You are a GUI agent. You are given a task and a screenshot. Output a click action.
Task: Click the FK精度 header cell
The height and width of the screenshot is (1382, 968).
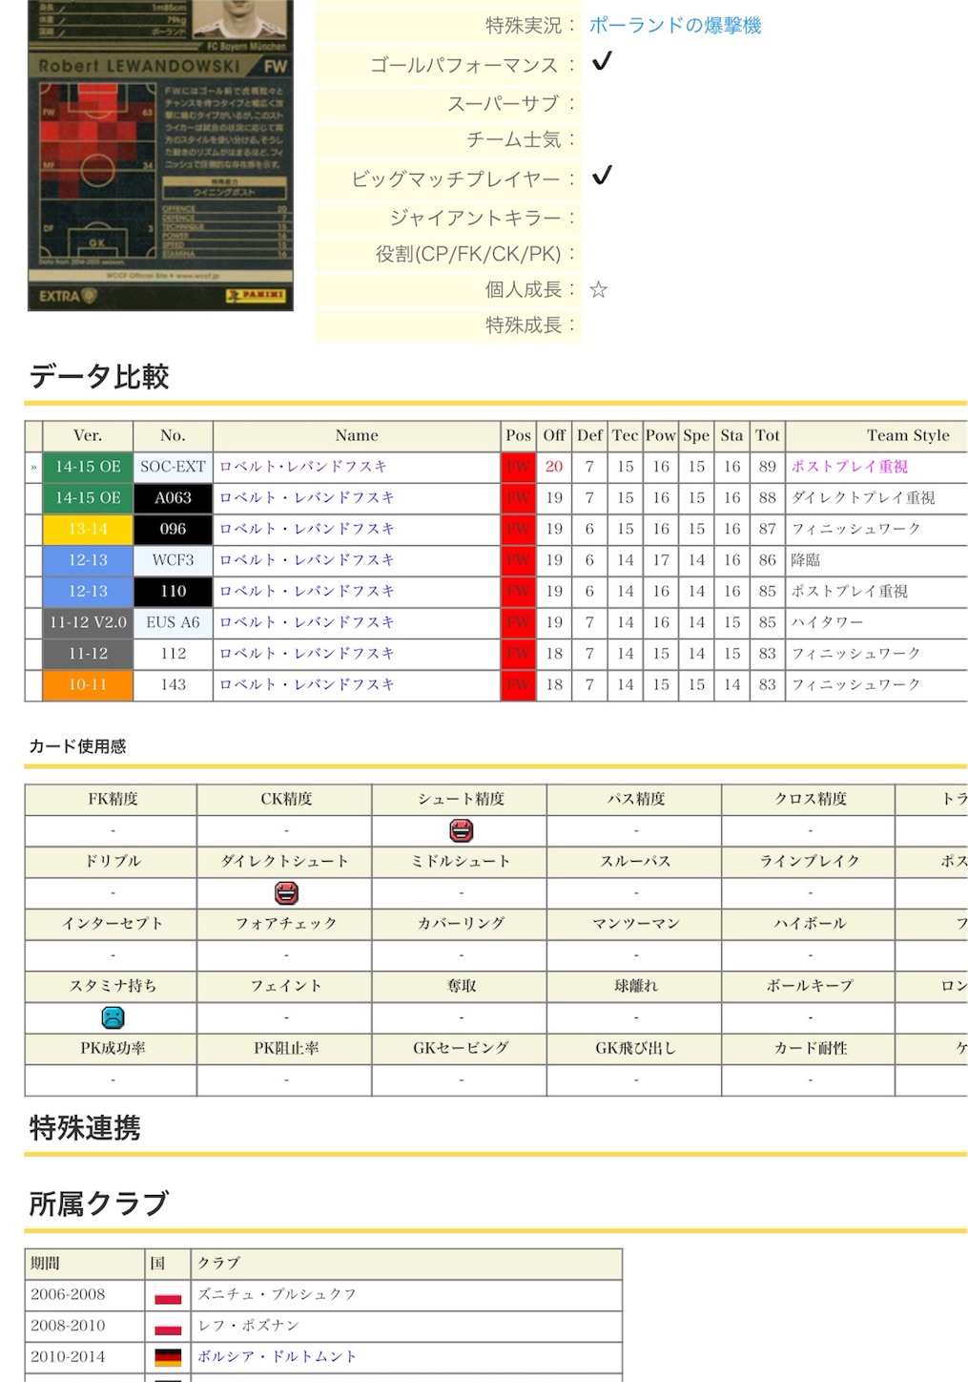(x=112, y=800)
